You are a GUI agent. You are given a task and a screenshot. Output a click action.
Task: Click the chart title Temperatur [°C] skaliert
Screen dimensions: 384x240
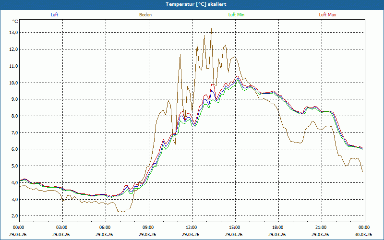(x=192, y=4)
